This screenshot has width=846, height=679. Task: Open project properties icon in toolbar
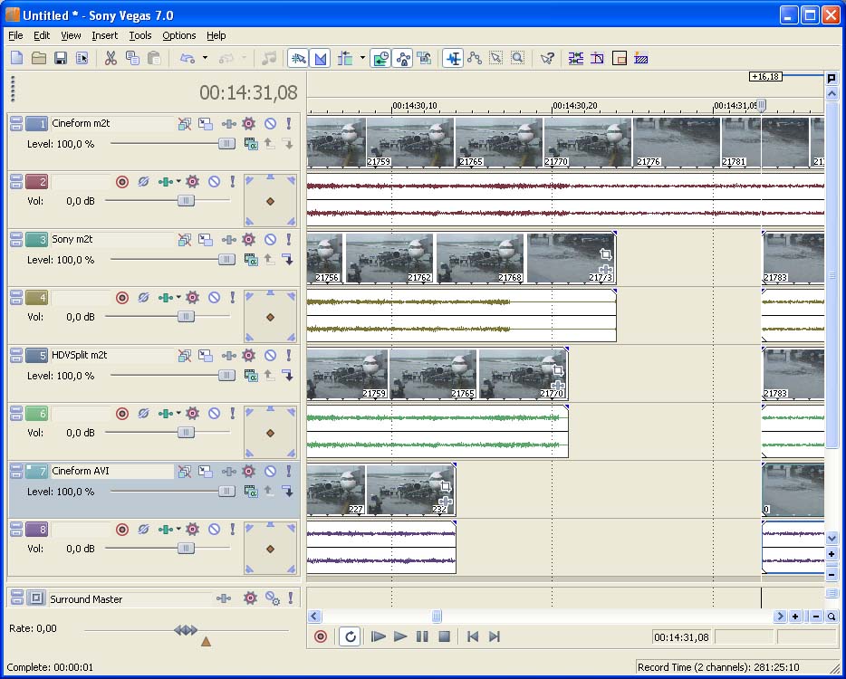pos(82,58)
